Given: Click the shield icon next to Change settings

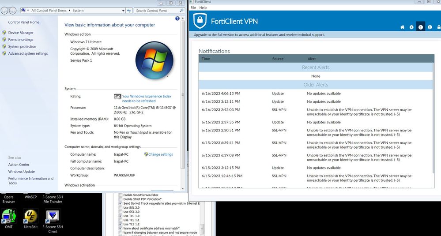Looking at the screenshot, I should coord(146,154).
